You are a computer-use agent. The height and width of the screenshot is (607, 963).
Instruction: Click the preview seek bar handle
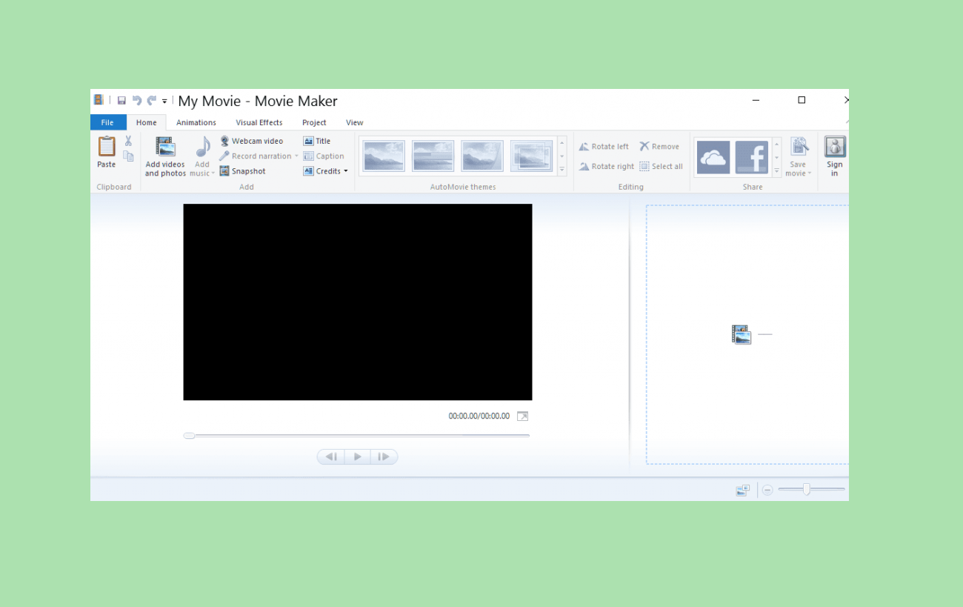189,436
